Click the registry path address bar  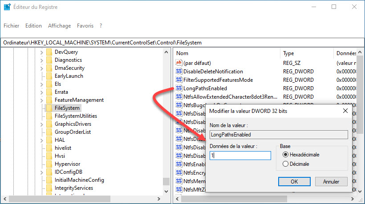pyautogui.click(x=182, y=43)
